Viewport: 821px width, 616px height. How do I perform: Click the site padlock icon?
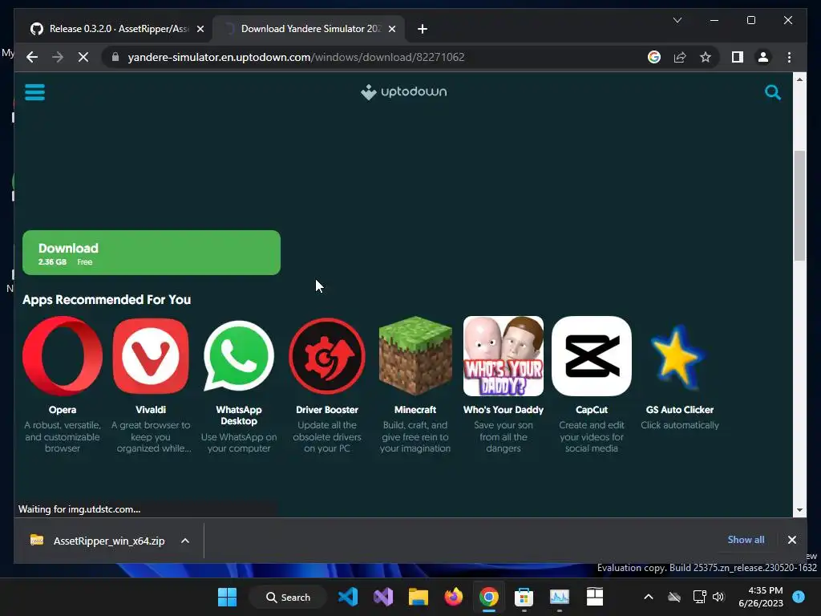(x=115, y=57)
